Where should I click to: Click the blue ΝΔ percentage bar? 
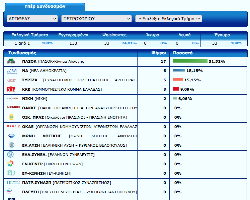[179, 71]
